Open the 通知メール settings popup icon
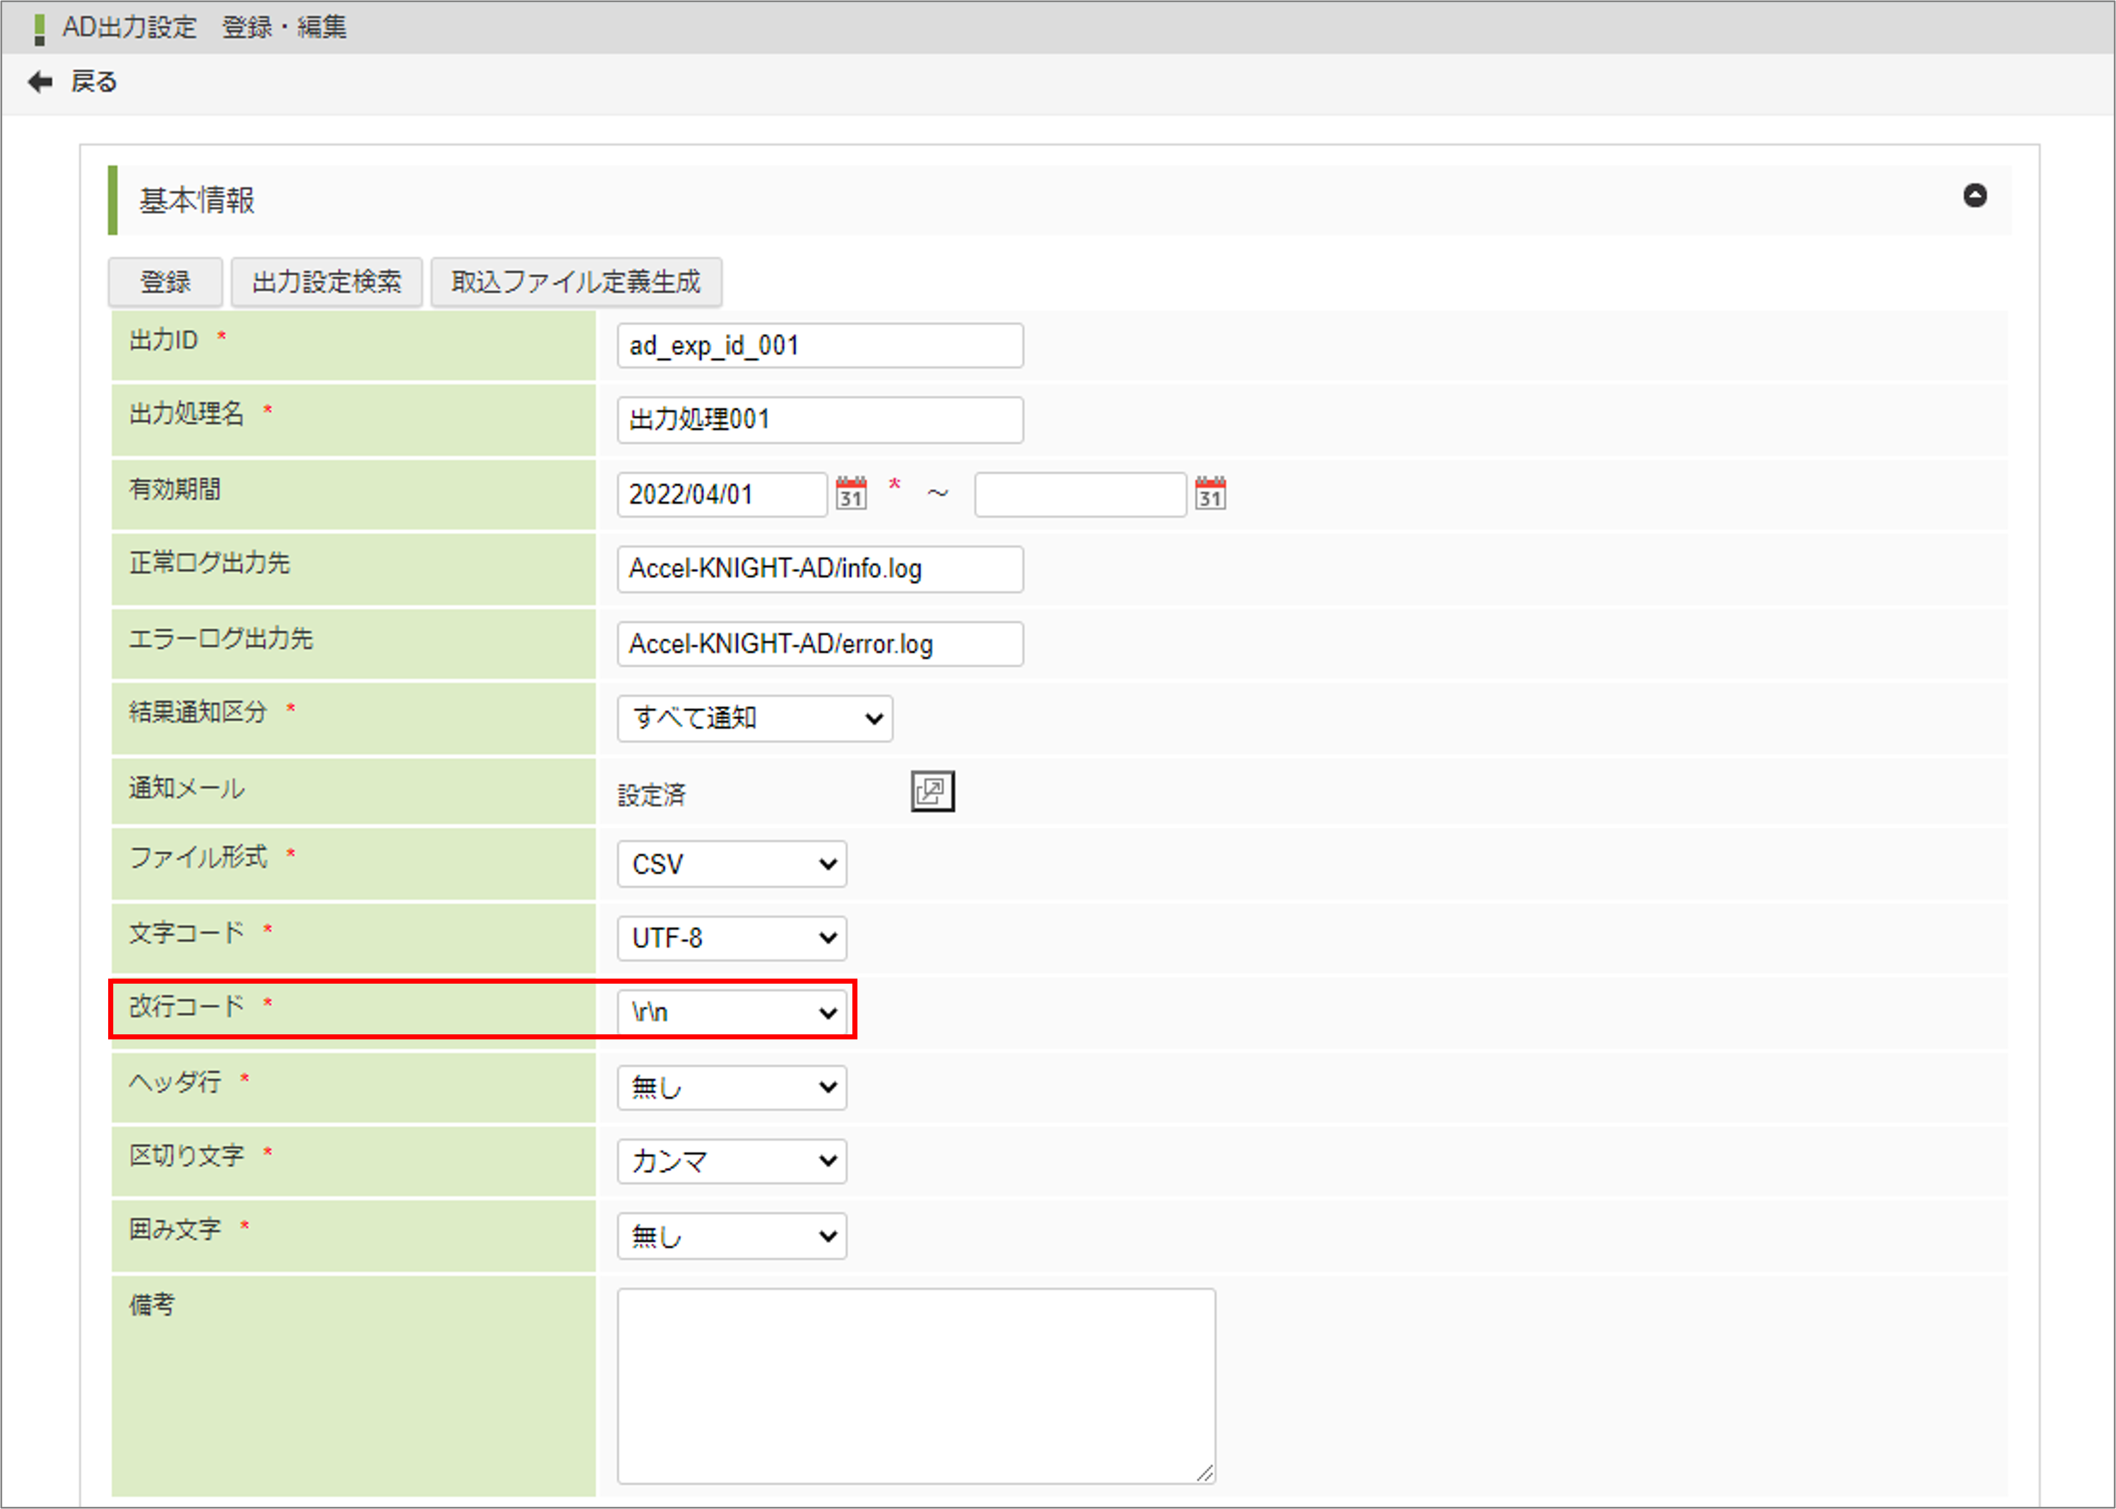This screenshot has height=1509, width=2116. (x=932, y=790)
